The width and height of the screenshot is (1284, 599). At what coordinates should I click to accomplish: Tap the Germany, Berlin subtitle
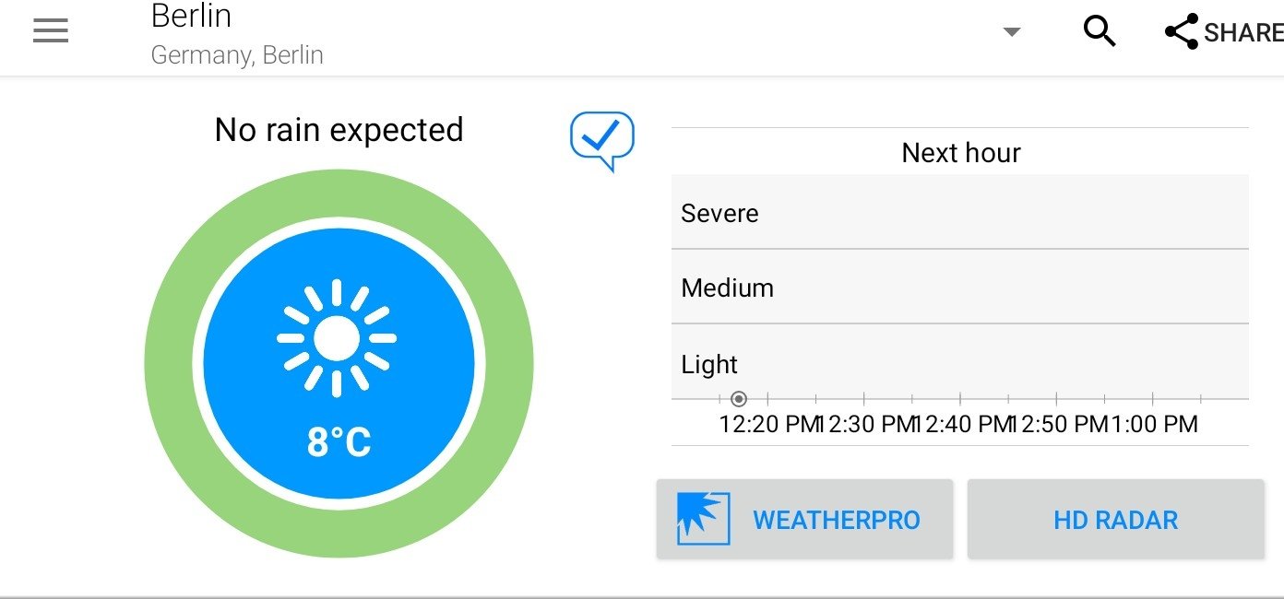(x=237, y=55)
